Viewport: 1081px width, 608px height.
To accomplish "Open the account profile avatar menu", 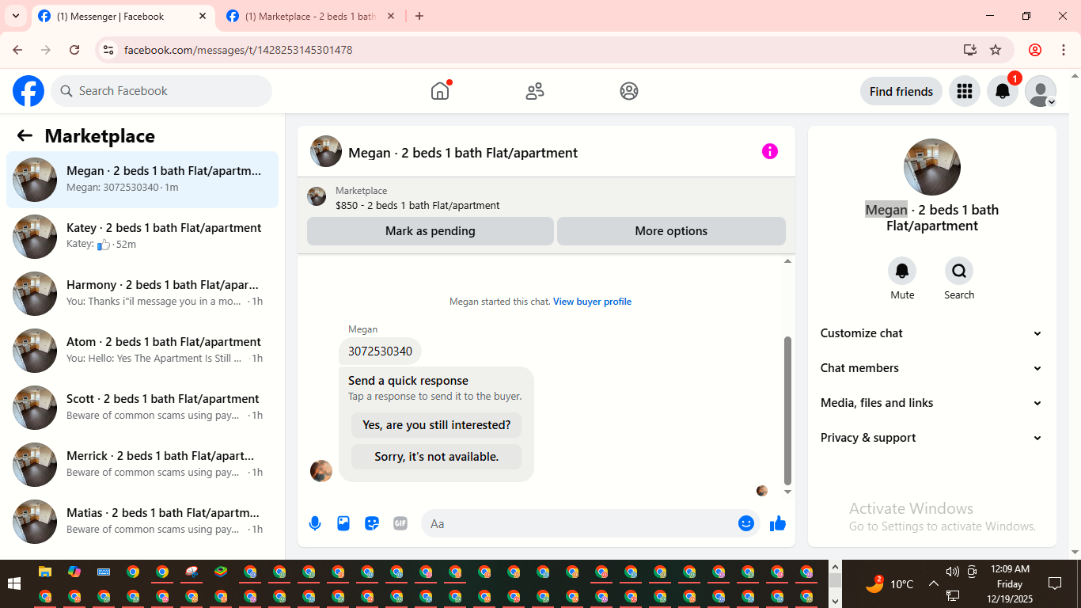I will click(x=1041, y=91).
